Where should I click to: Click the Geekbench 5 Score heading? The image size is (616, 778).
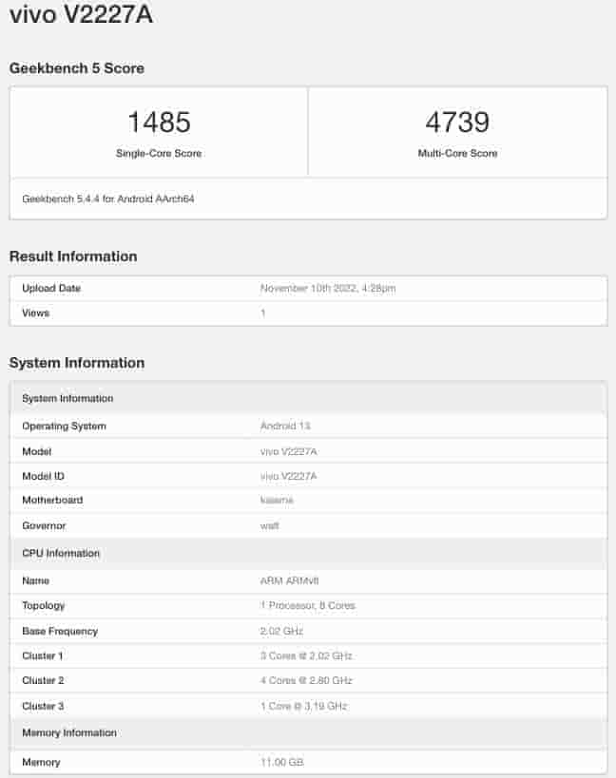point(77,68)
